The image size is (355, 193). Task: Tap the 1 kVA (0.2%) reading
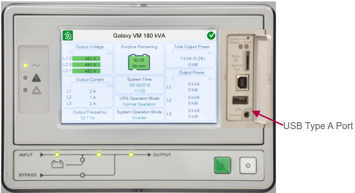[x=193, y=58]
